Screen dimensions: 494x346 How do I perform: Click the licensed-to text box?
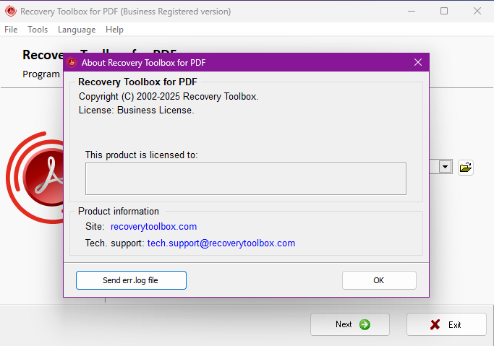(x=245, y=178)
